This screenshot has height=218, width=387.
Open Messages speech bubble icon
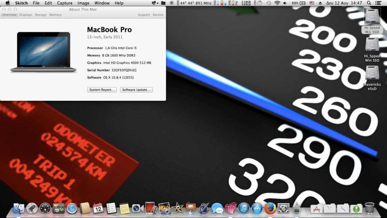[217, 208]
